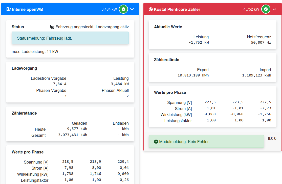Click the gauge icon beside Kostal Plenticore Zähler
Viewport: 282px width, 184px height.
[x=151, y=9]
